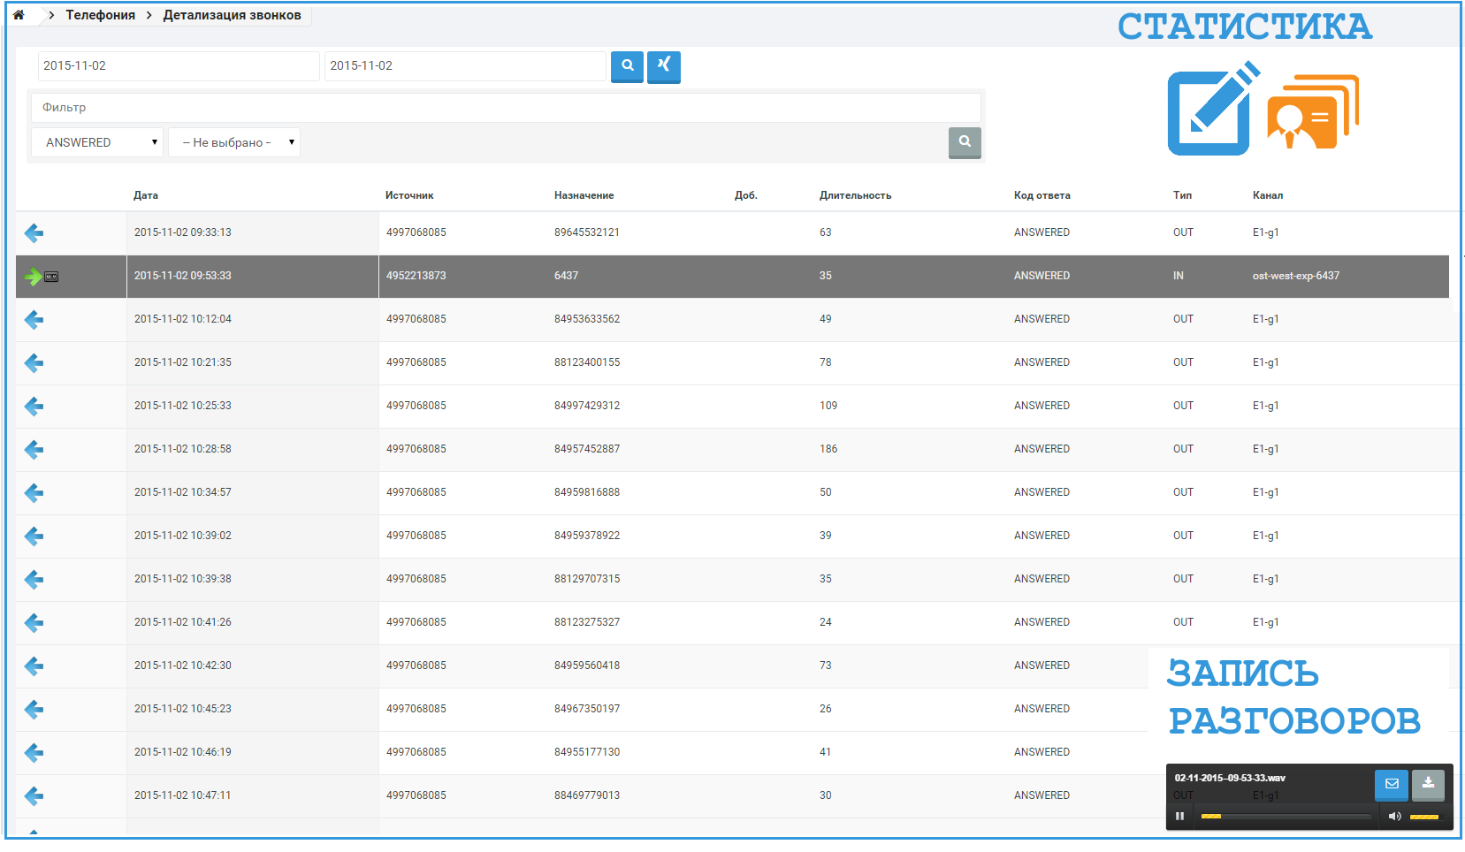Viewport: 1465px width, 852px height.
Task: Open the Телефония breadcrumb
Action: 101,15
